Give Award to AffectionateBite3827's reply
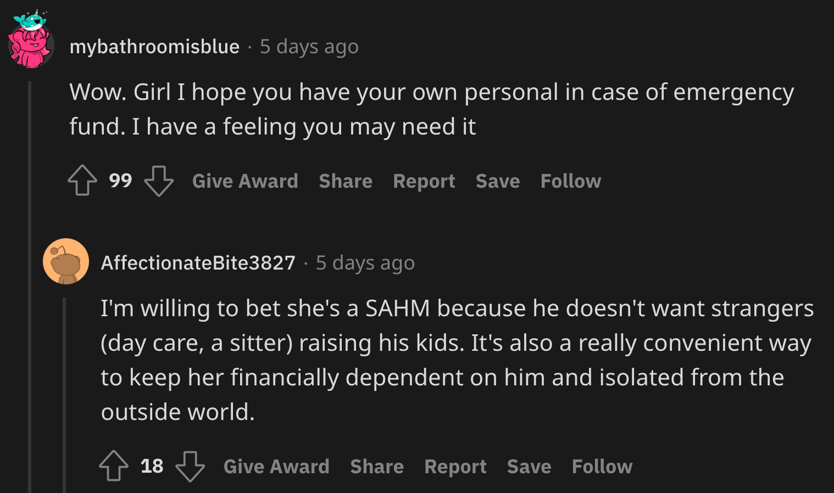This screenshot has width=834, height=493. click(x=276, y=467)
